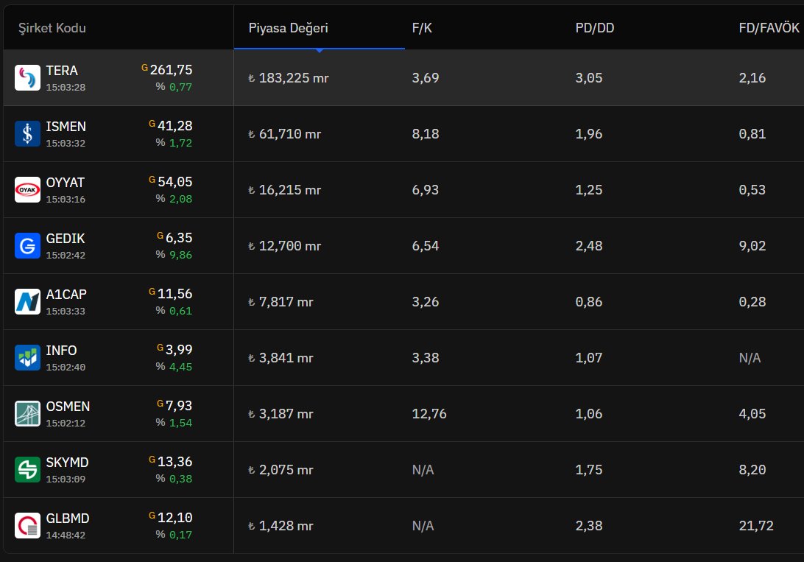Click the TERA company logo icon
The width and height of the screenshot is (804, 562).
tap(27, 77)
